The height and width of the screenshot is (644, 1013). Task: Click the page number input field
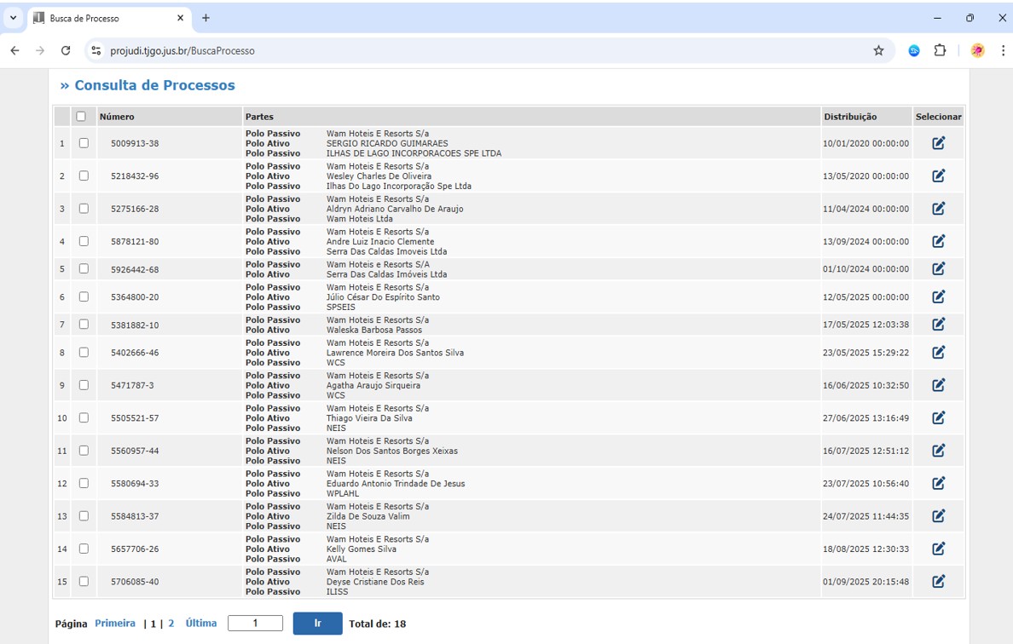[255, 624]
